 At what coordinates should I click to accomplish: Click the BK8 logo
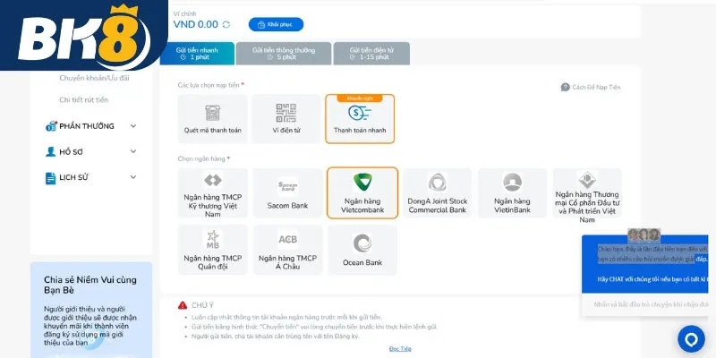point(84,35)
